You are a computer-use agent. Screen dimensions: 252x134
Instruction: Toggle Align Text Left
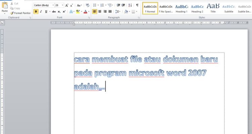click(x=95, y=11)
